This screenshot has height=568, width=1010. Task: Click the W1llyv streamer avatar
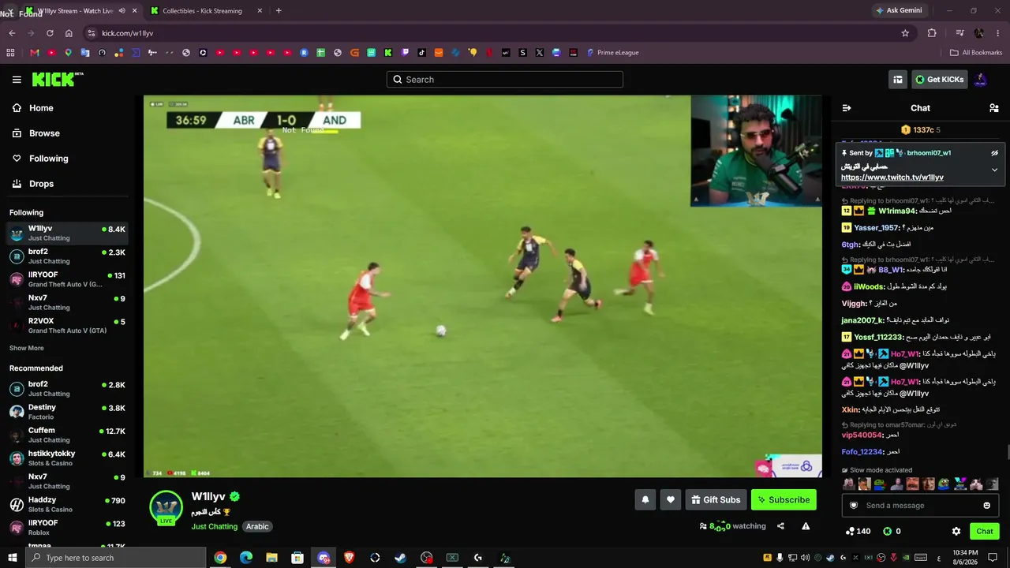click(x=166, y=507)
